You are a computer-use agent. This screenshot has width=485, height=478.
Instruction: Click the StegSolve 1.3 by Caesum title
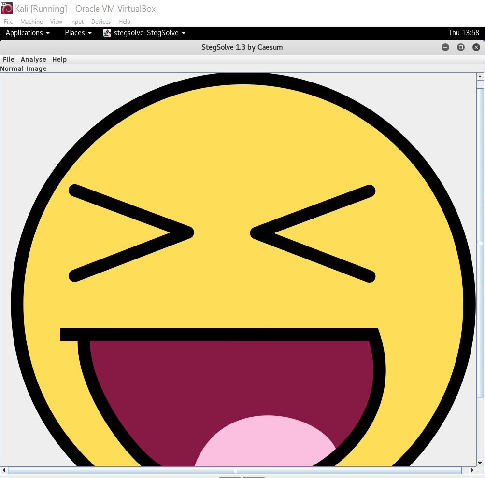pyautogui.click(x=242, y=47)
